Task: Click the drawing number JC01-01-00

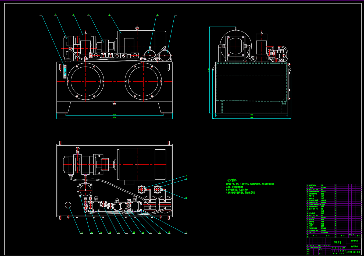Action: [x=353, y=252]
